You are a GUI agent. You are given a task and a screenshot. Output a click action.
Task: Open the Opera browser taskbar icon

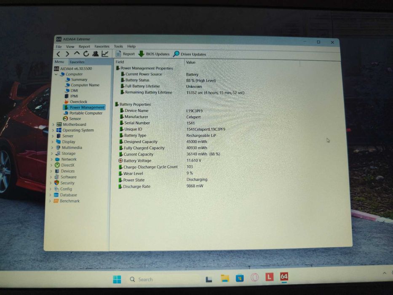pyautogui.click(x=254, y=277)
